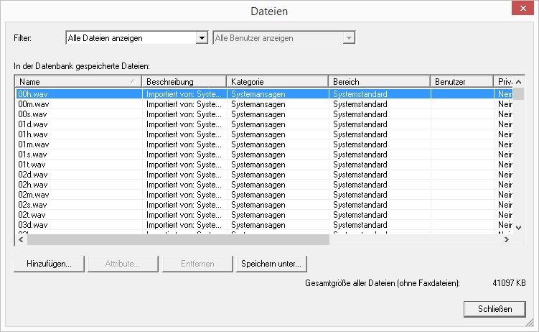
Task: Select the file 01d.wav in list
Action: pos(32,124)
